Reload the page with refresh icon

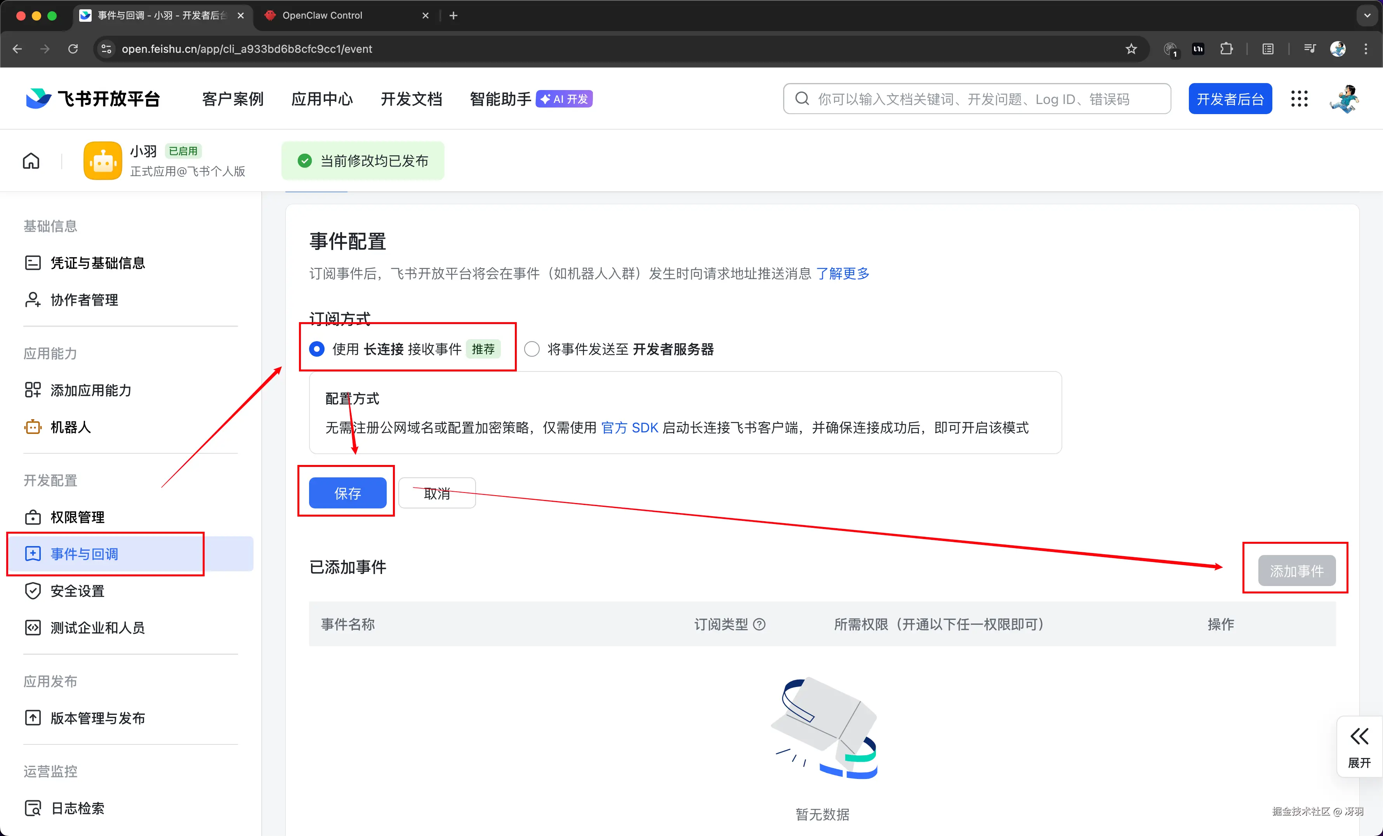click(x=73, y=49)
